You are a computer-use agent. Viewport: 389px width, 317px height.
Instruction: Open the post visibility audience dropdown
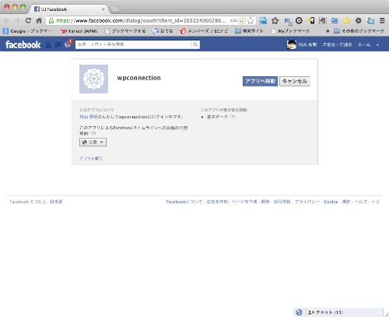coord(93,143)
